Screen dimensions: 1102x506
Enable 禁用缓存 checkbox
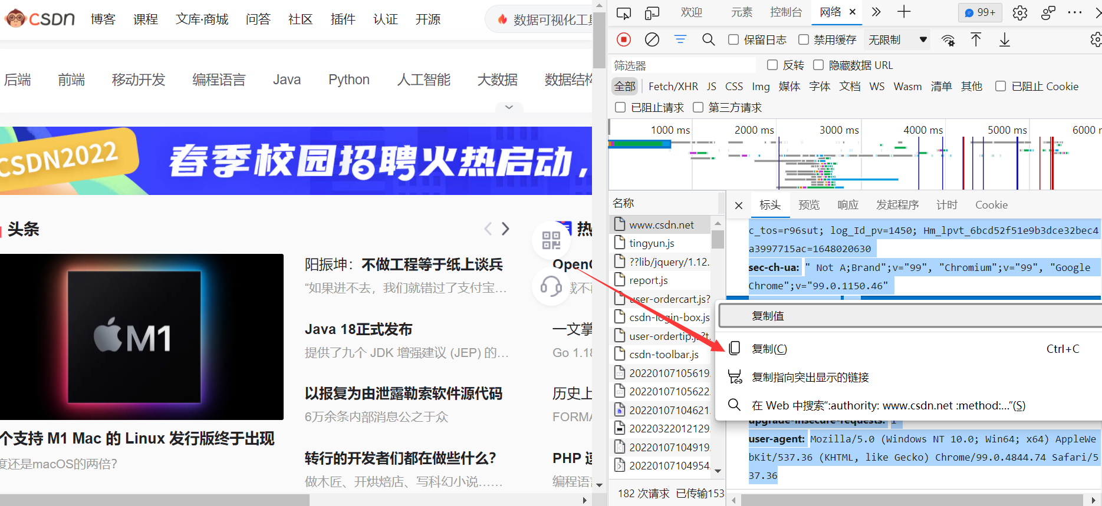tap(804, 39)
